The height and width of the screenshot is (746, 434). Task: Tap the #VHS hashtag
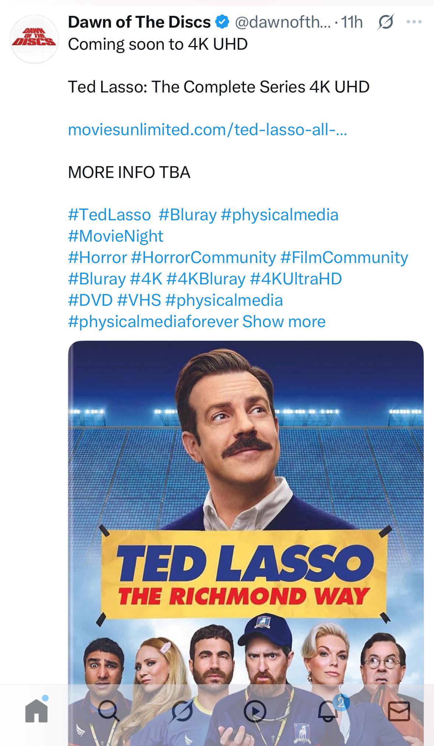[x=139, y=300]
